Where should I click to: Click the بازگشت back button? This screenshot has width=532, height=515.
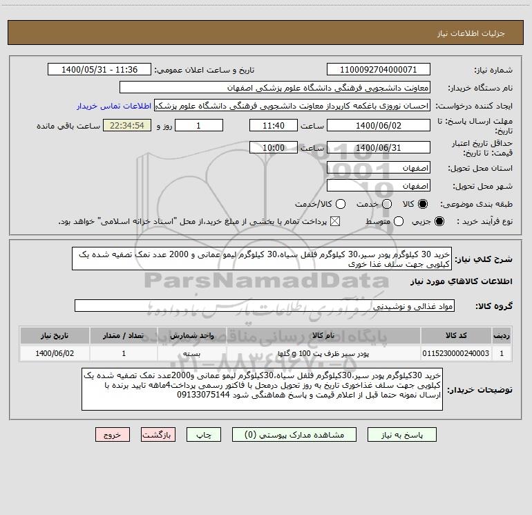point(158,435)
